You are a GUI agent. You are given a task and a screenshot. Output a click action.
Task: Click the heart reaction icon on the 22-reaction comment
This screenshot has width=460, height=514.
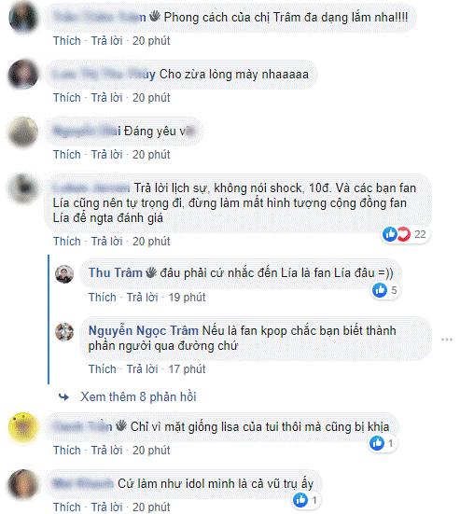click(x=405, y=234)
